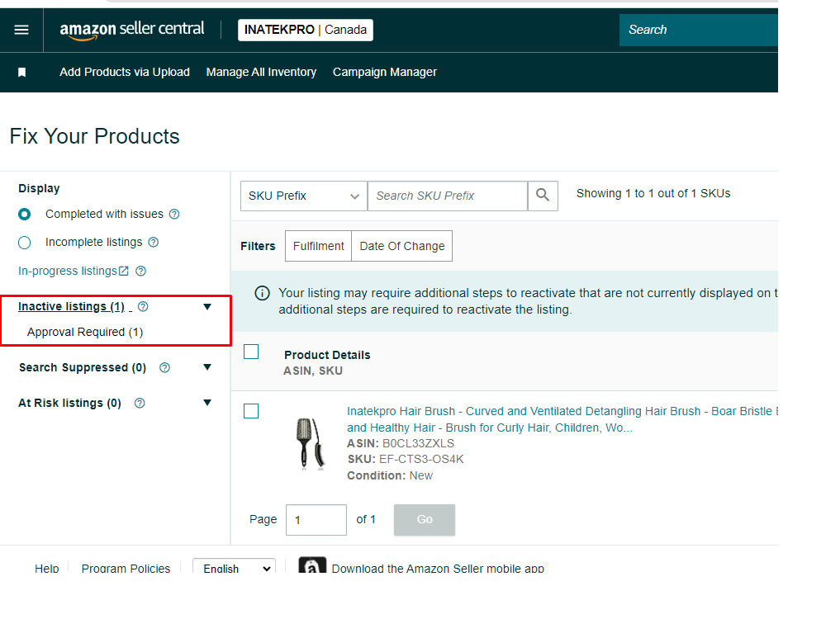The width and height of the screenshot is (826, 619).
Task: Click the Product Details column header
Action: (x=327, y=355)
